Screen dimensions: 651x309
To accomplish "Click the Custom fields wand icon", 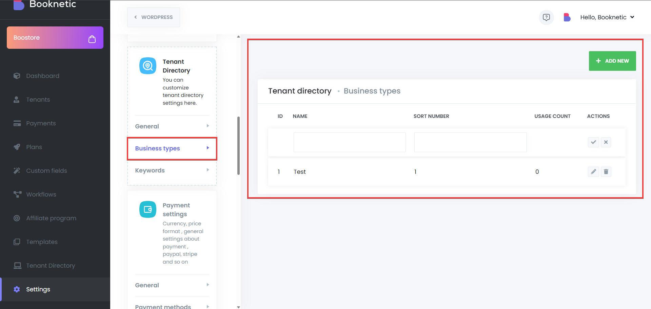I will [17, 171].
